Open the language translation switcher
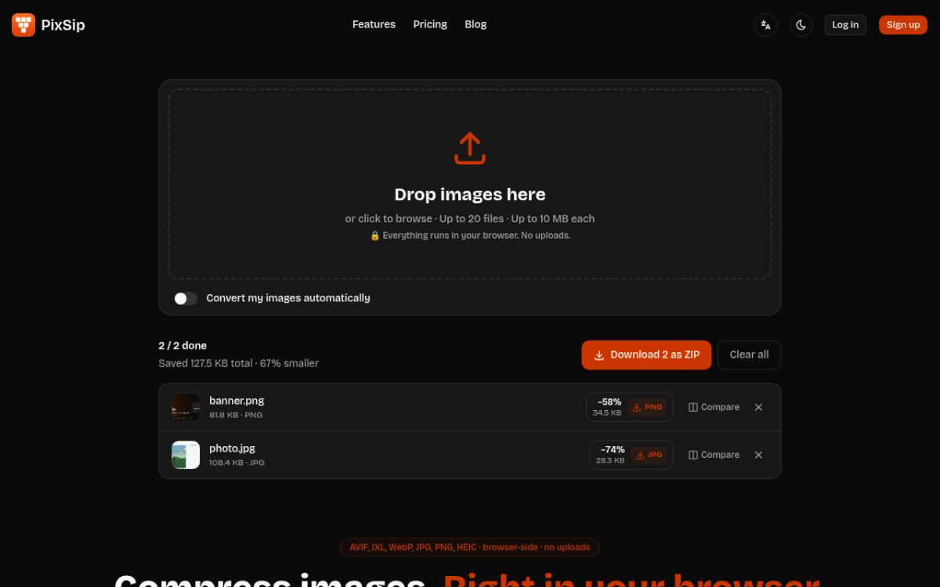940x587 pixels. (766, 25)
